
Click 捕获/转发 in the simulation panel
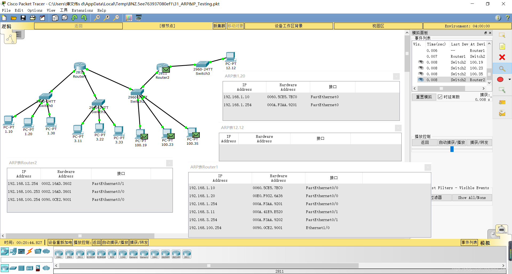coord(479,142)
